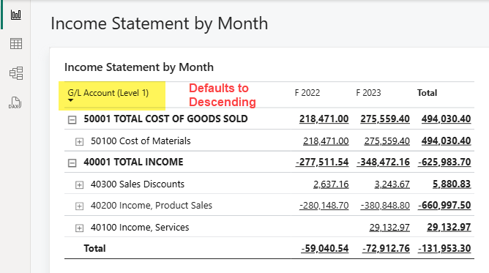Click the F 2022 column header
The height and width of the screenshot is (273, 489).
point(307,93)
